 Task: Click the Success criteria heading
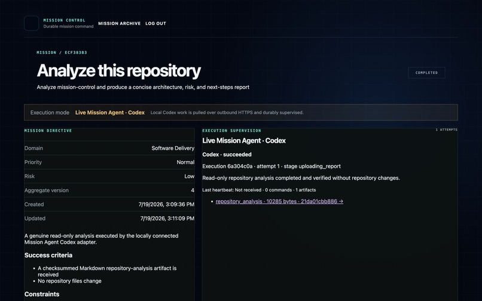pos(48,255)
